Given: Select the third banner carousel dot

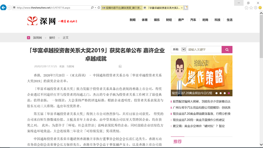Looking at the screenshot, I should click(224, 93).
